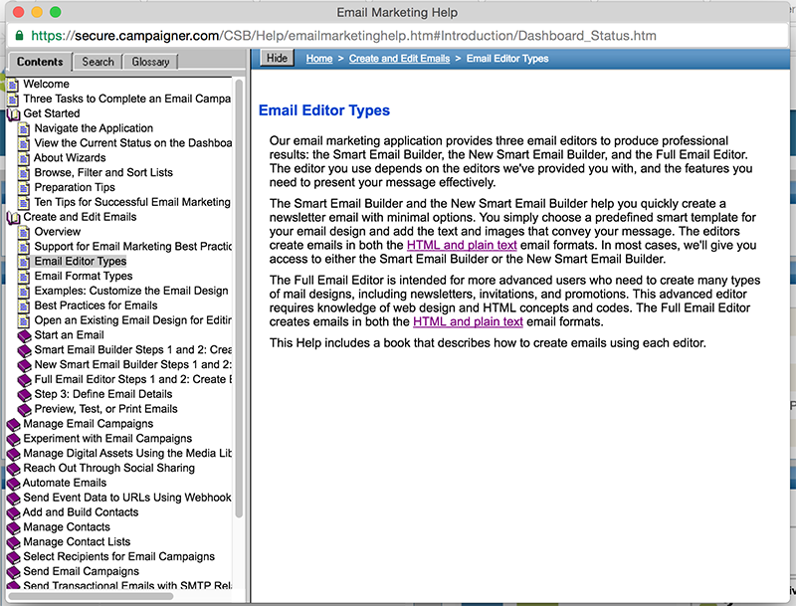Follow second HTML and plain text link
The height and width of the screenshot is (606, 796).
point(468,322)
